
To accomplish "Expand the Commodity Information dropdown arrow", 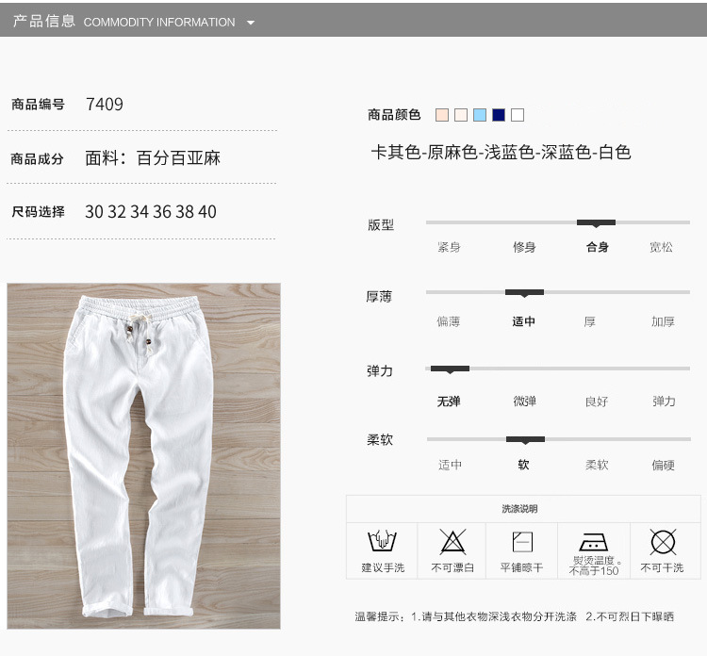I will [x=251, y=23].
